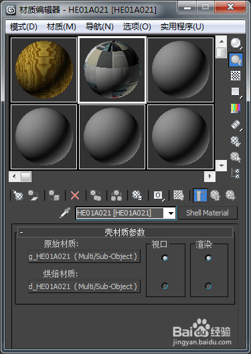This screenshot has width=251, height=354.
Task: Click Put Material to Scene icon
Action: (x=33, y=195)
